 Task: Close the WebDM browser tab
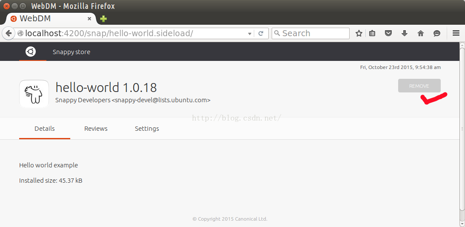coord(89,19)
